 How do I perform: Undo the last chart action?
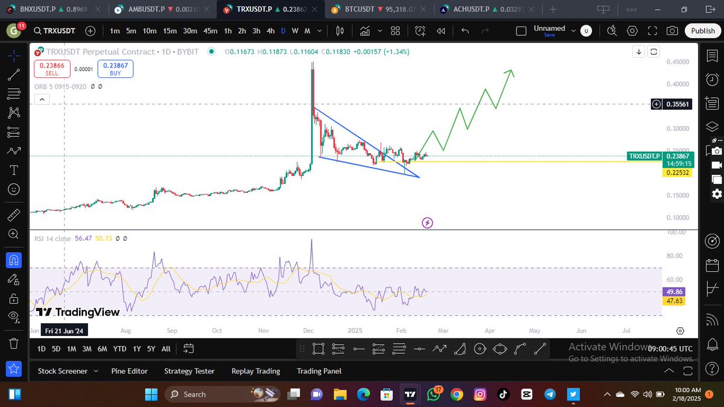[465, 31]
